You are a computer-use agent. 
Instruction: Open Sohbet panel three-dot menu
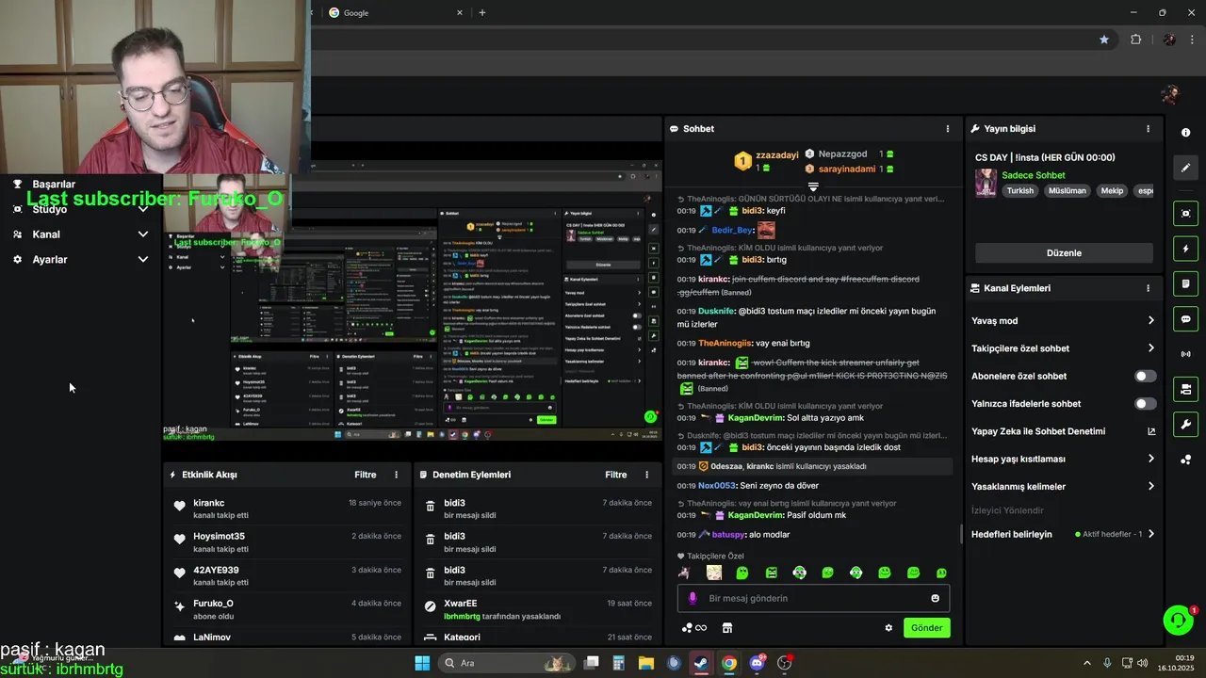tap(948, 129)
